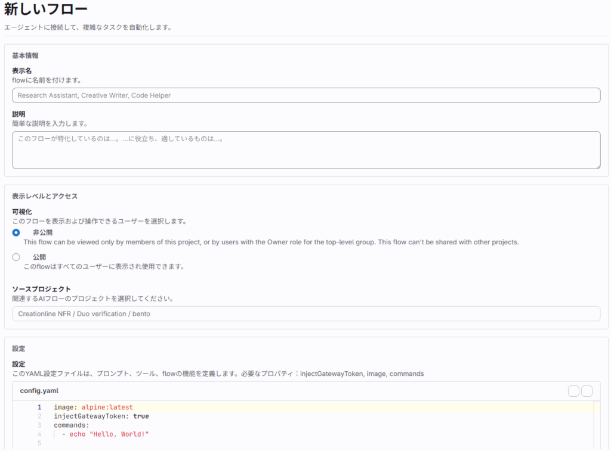
Task: Click the config.yaml file name label
Action: coord(39,391)
